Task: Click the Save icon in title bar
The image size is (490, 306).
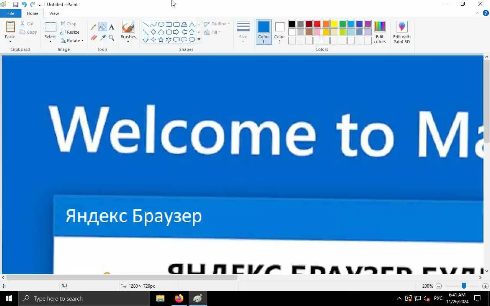Action: (x=15, y=5)
